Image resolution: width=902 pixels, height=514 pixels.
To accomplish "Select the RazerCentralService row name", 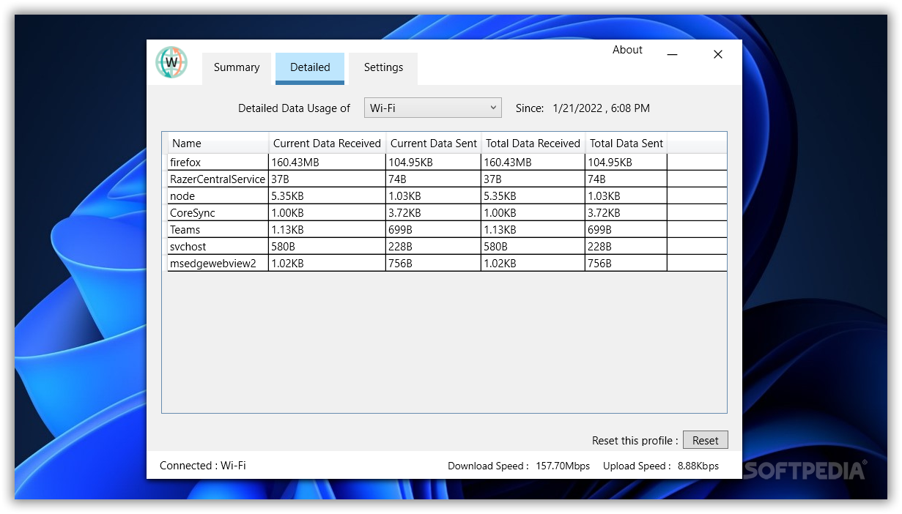I will coord(218,179).
